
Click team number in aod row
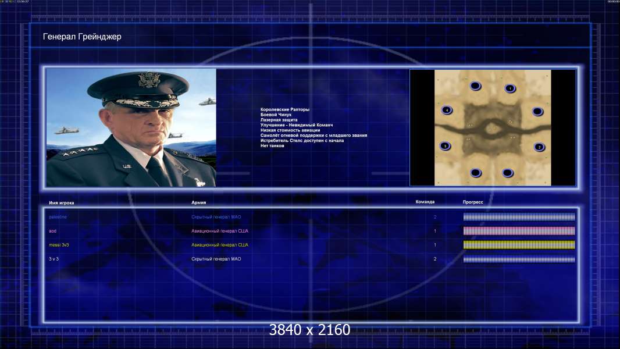pyautogui.click(x=435, y=231)
